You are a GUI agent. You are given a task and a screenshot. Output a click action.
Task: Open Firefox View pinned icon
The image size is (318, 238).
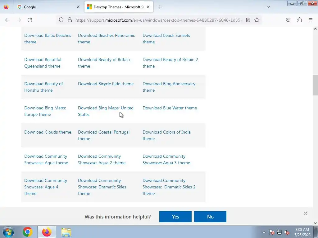click(6, 7)
